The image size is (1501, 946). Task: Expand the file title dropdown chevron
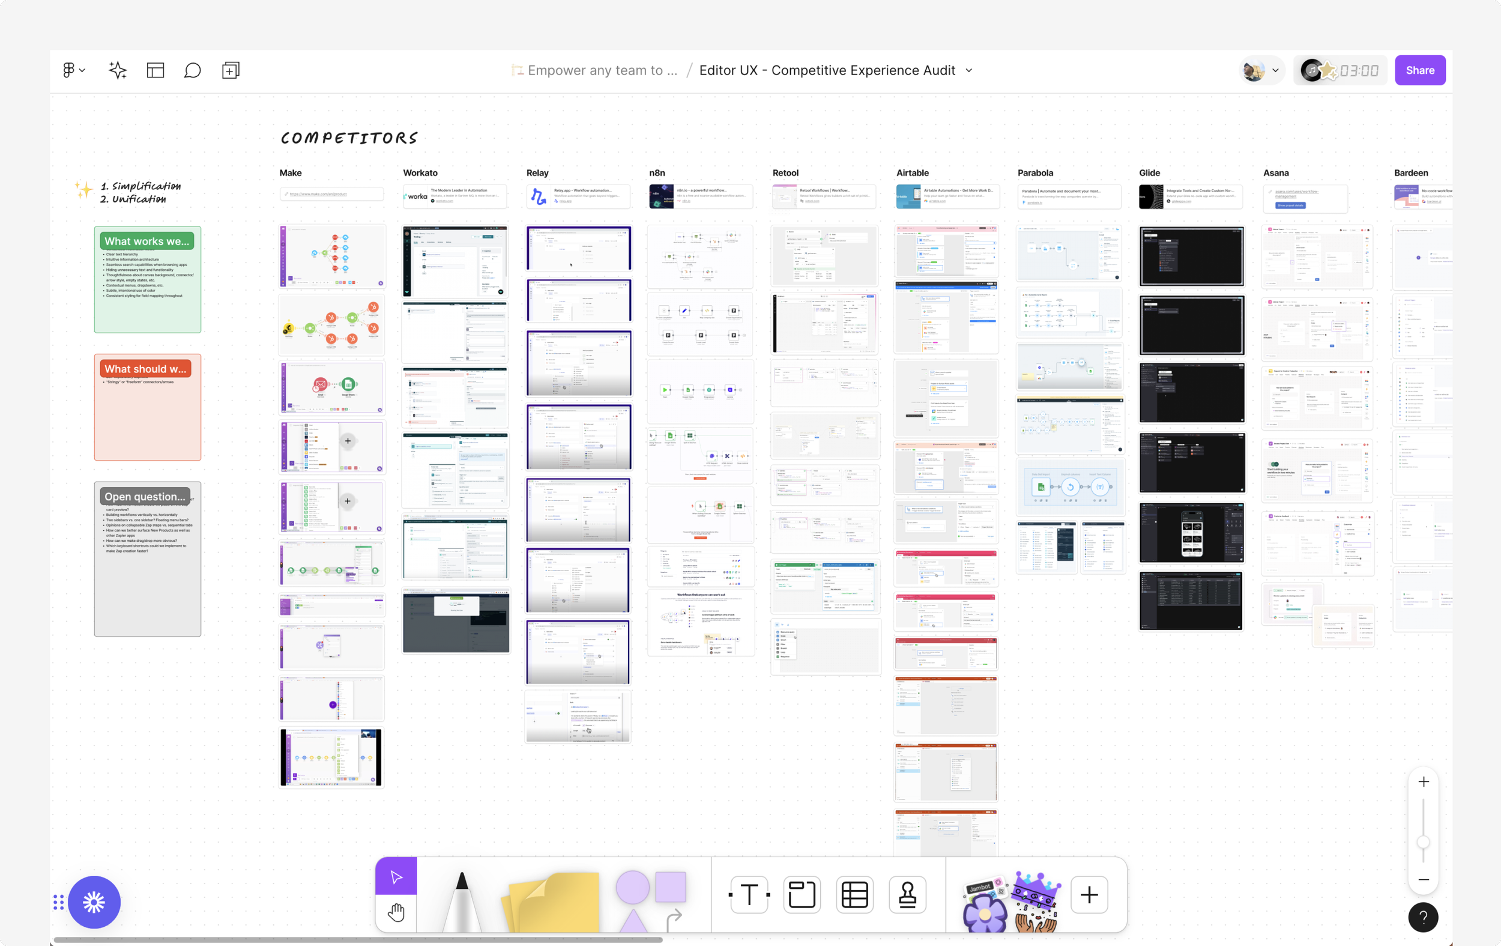point(968,70)
